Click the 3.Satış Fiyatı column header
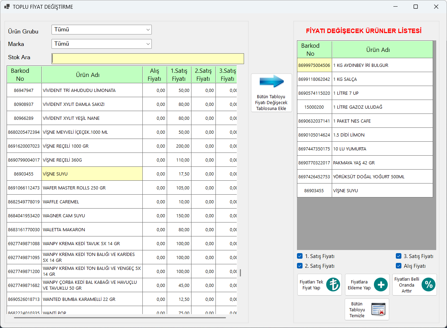 click(x=226, y=75)
